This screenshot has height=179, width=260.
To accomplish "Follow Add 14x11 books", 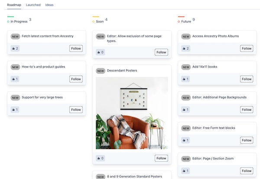I will point(247,79).
